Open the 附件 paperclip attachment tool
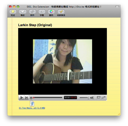Screen dimensions: 128x126 pyautogui.click(x=32, y=12)
